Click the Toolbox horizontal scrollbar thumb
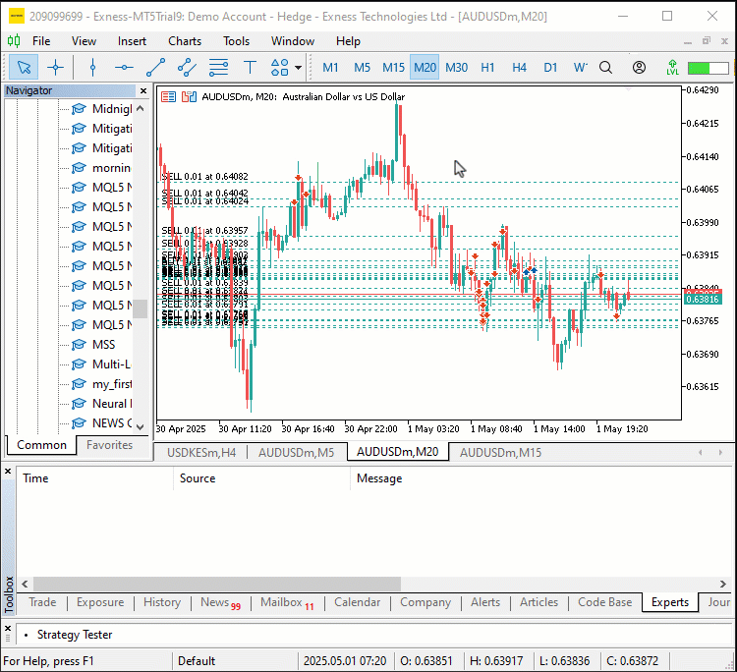This screenshot has width=737, height=672. pyautogui.click(x=217, y=585)
